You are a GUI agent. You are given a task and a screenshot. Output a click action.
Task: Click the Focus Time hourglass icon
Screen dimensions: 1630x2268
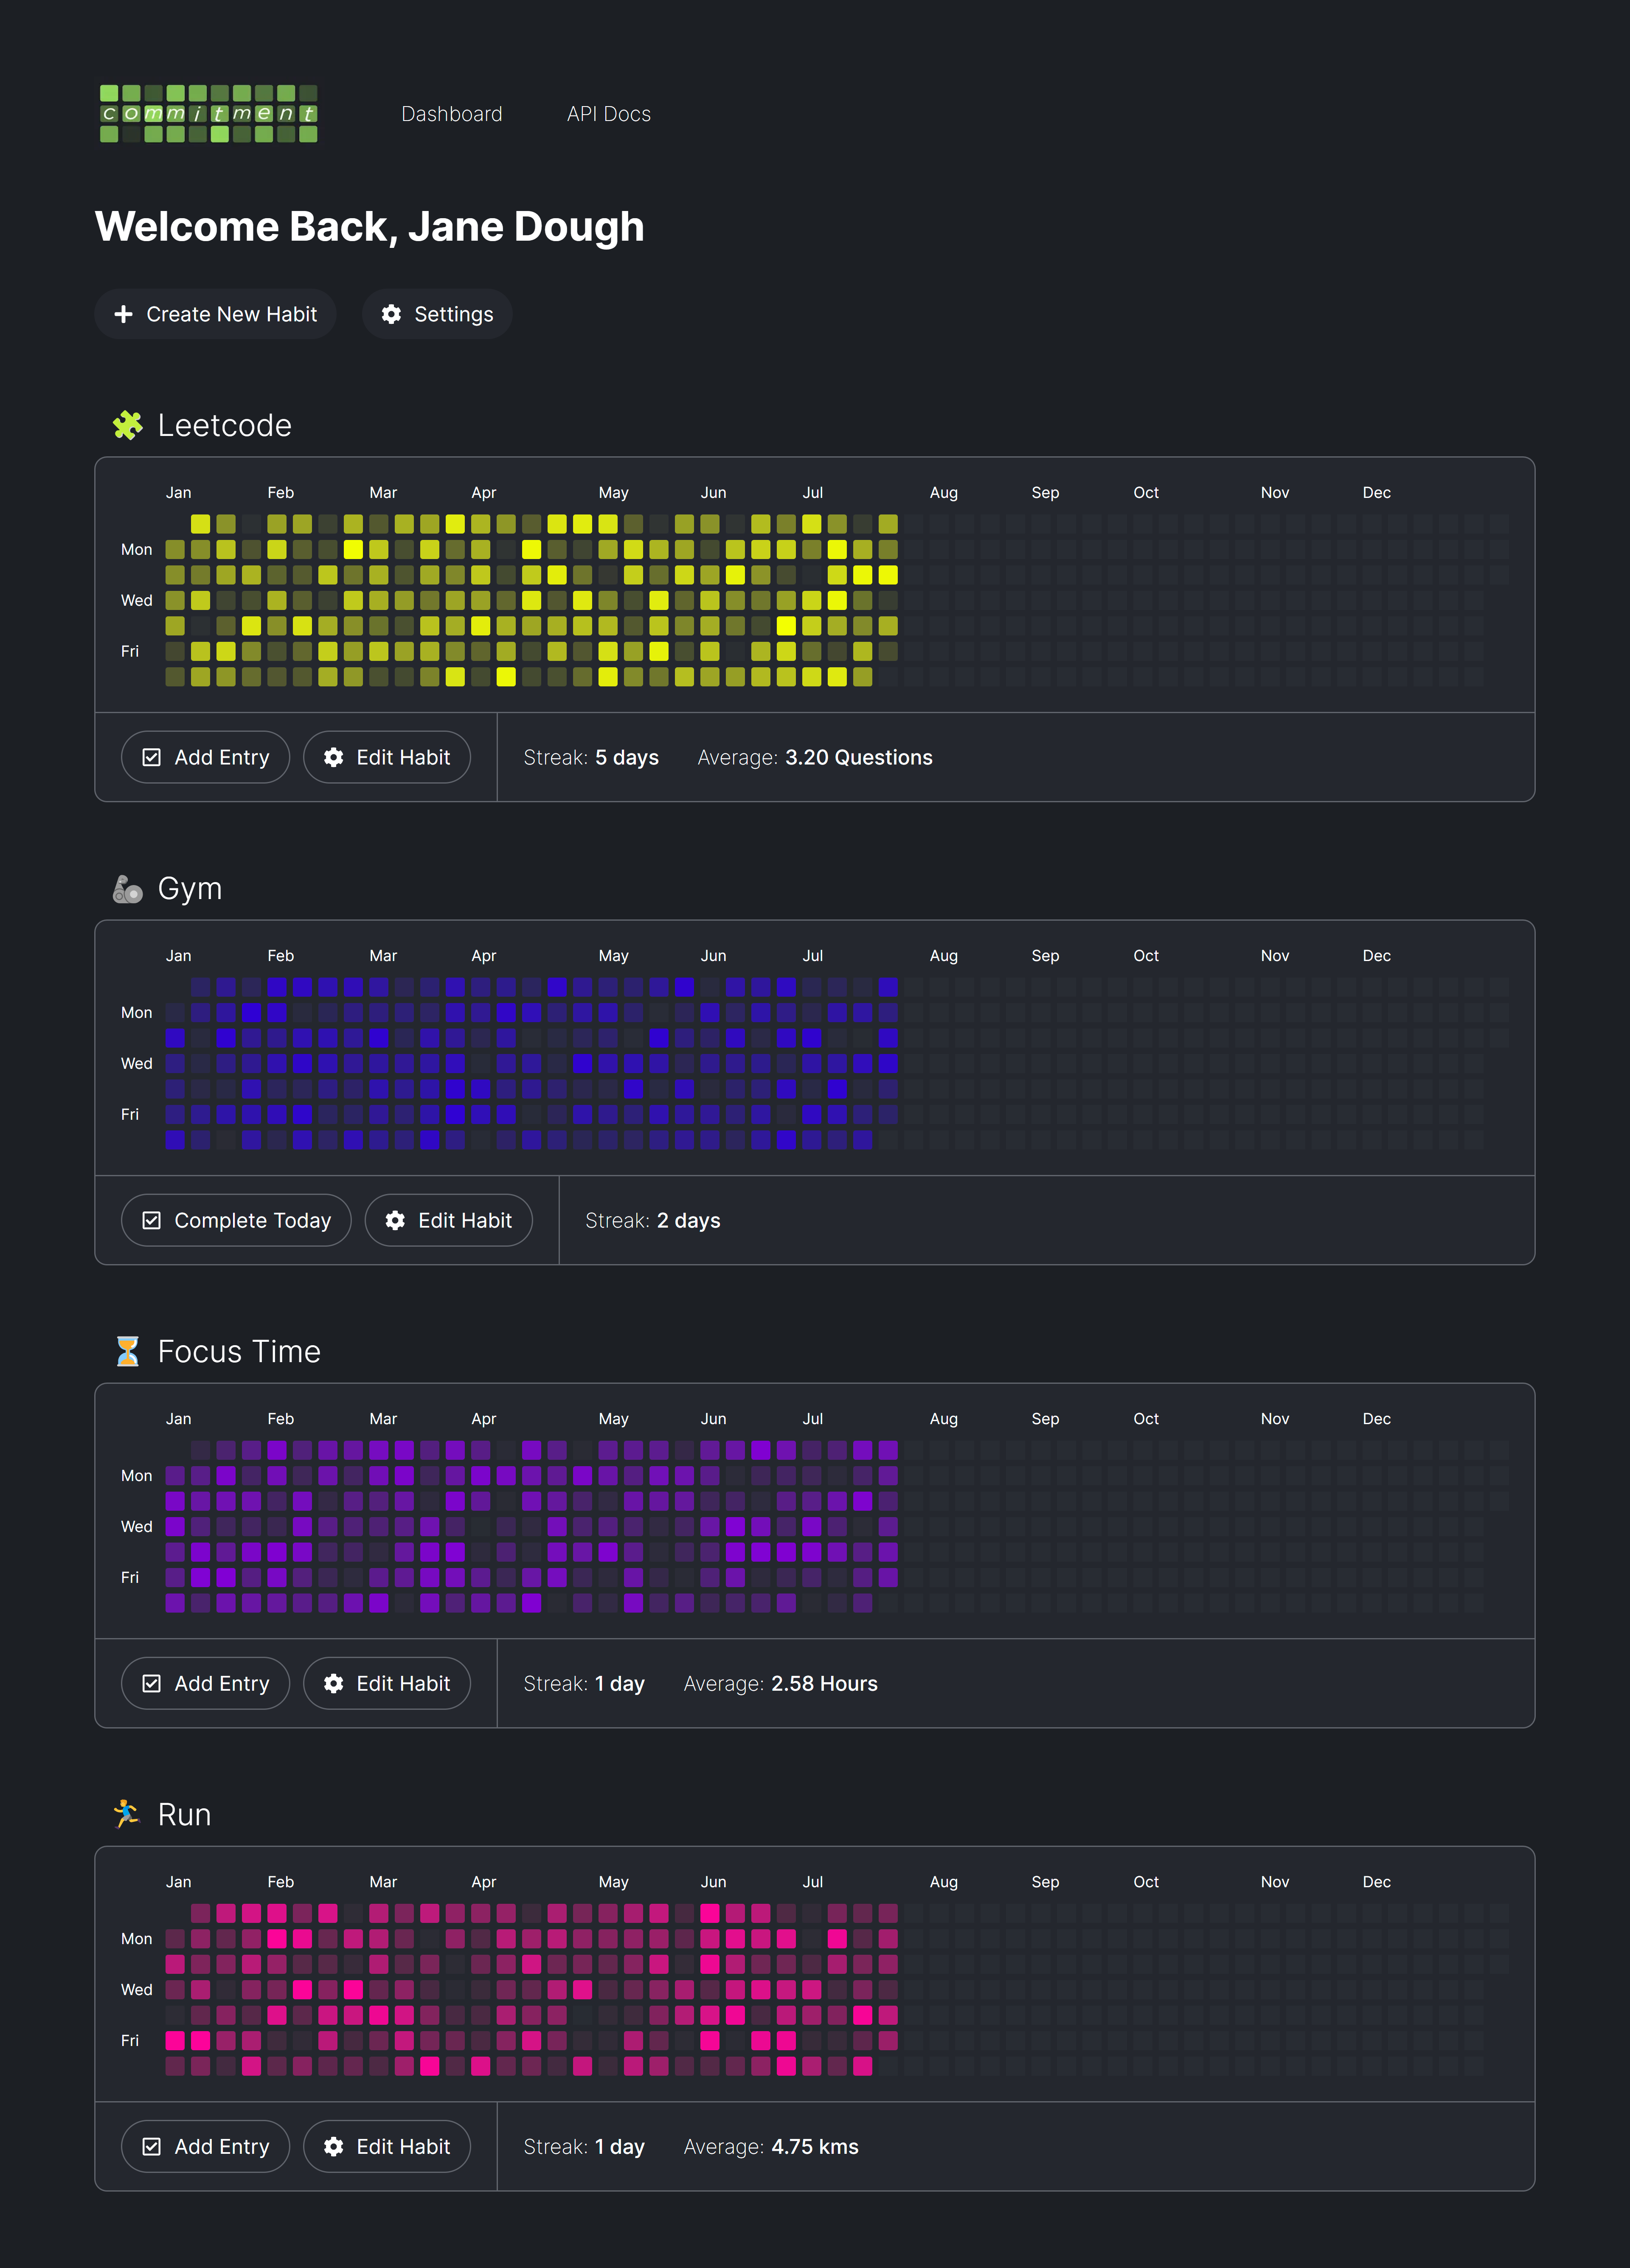[128, 1352]
